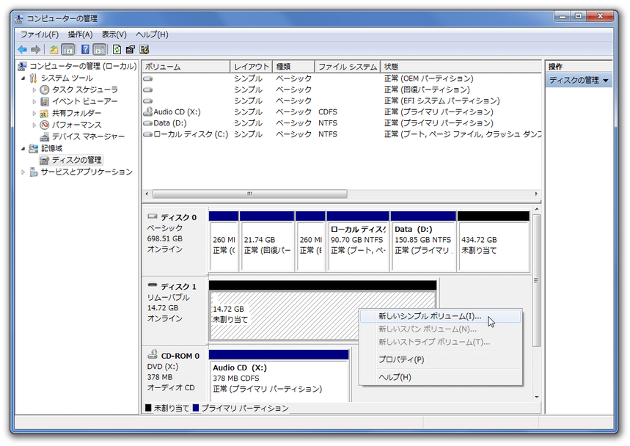Click the 未割り当て black legend swatch
The height and width of the screenshot is (446, 630).
coord(148,409)
